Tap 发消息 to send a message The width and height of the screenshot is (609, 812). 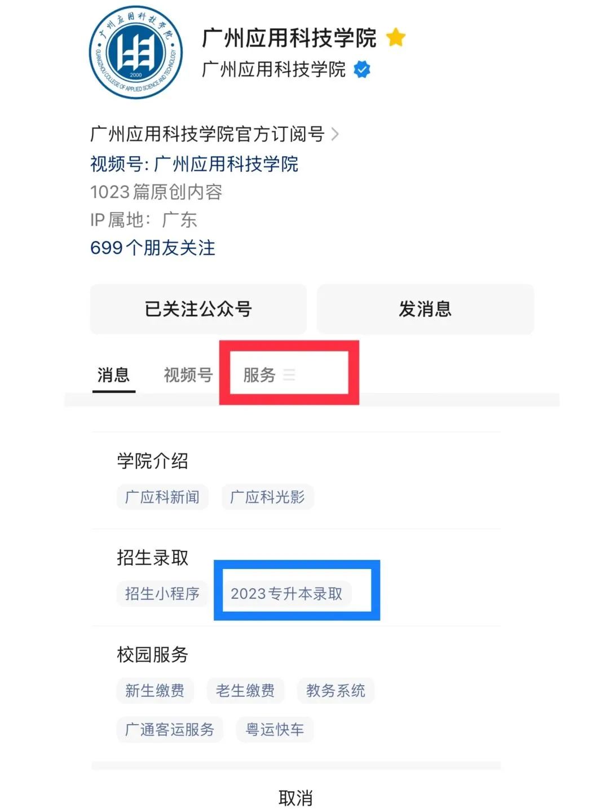point(426,309)
